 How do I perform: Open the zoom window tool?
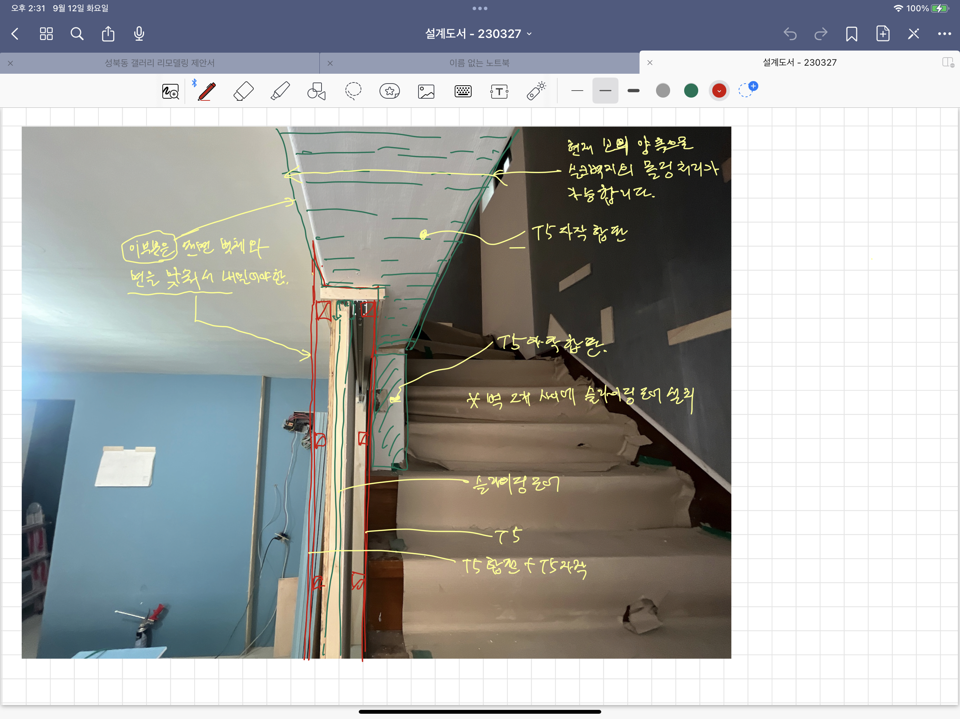170,91
